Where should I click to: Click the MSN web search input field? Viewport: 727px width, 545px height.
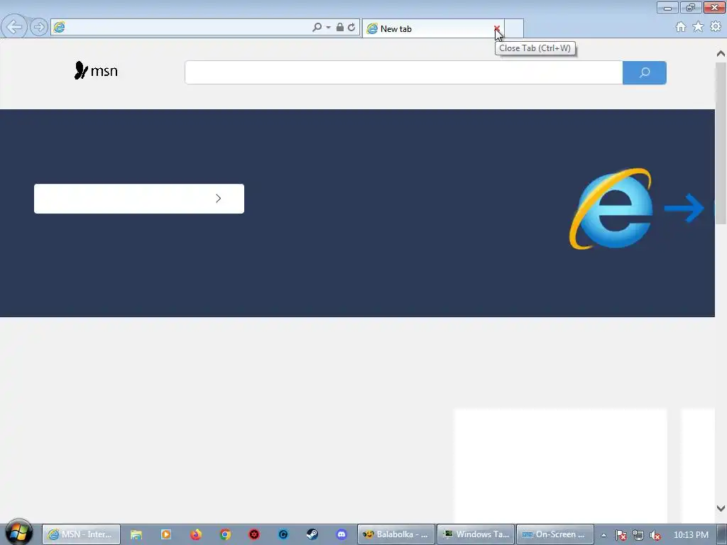point(403,73)
